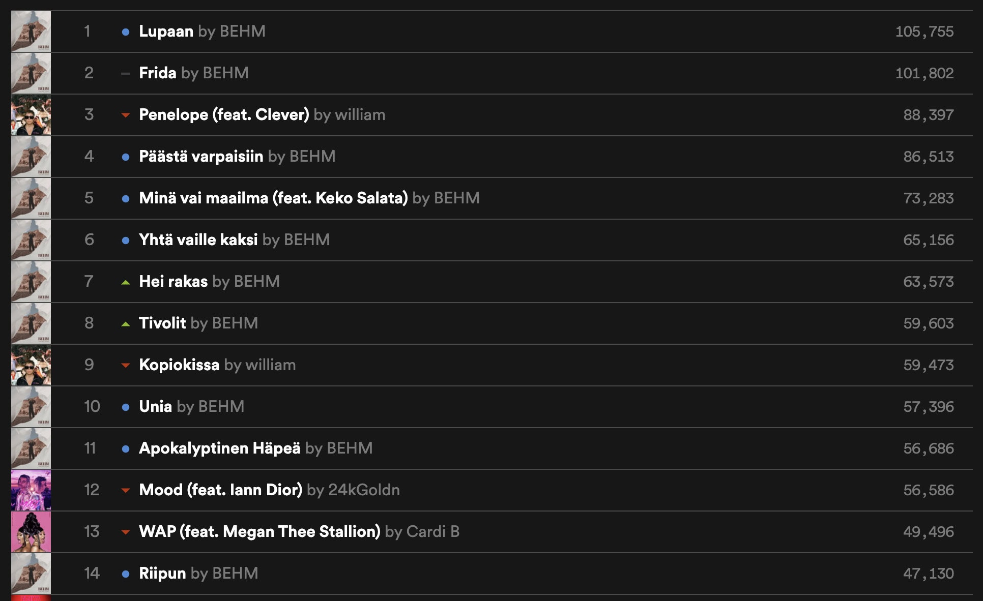The height and width of the screenshot is (601, 983).
Task: Click the red down arrow beside Kopiokissa
Action: 126,366
